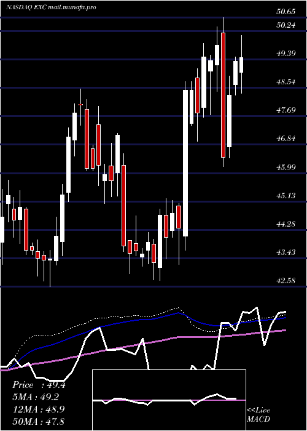
Task: Select the 46.84 price axis label
Action: coord(286,139)
